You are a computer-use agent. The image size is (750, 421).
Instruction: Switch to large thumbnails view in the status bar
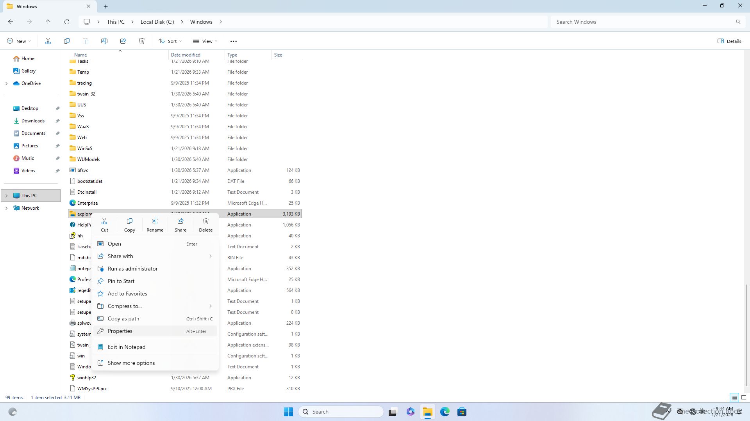point(744,398)
